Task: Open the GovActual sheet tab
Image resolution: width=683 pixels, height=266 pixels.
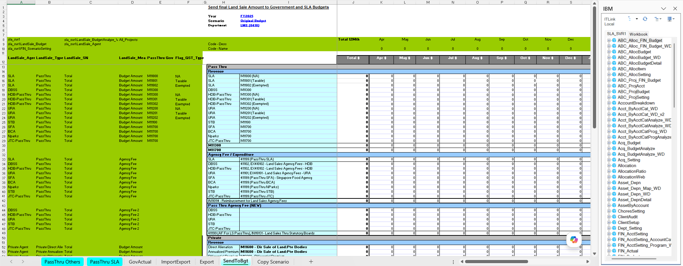Action: [140, 262]
